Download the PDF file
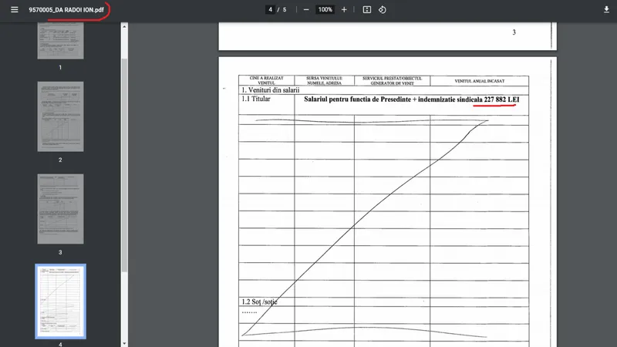Image resolution: width=617 pixels, height=347 pixels. (606, 9)
